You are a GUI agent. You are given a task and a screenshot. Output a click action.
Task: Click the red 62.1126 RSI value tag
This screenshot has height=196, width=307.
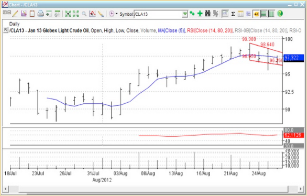pyautogui.click(x=293, y=135)
